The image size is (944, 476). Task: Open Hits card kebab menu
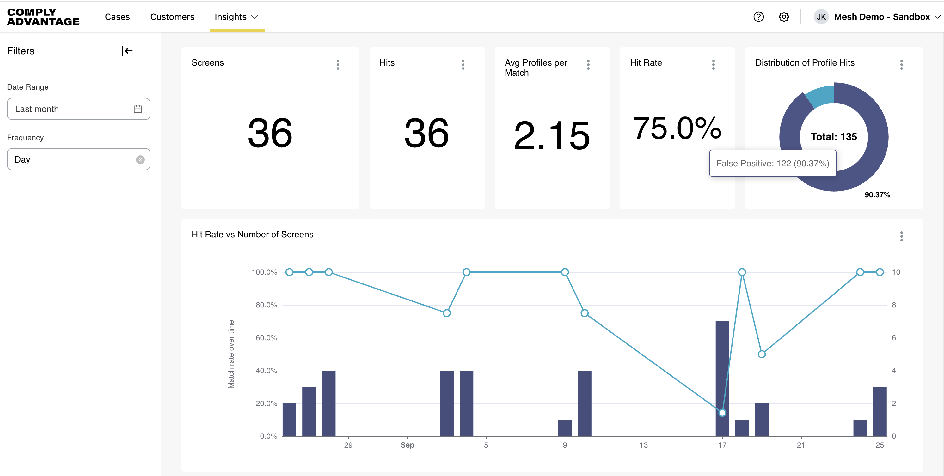[x=463, y=65]
